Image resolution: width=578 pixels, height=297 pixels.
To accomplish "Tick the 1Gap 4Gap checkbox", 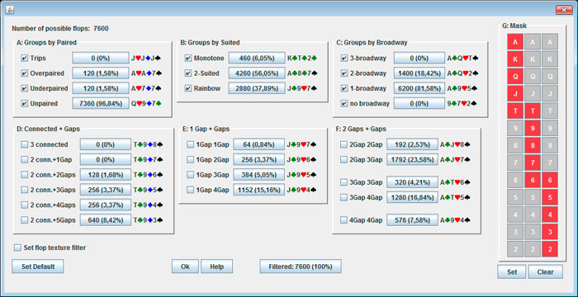I will coord(190,190).
